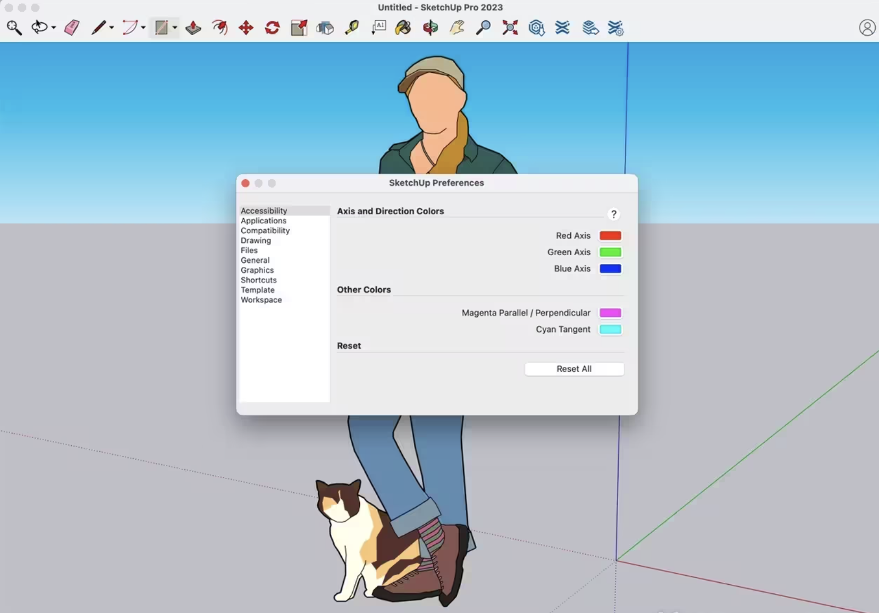Expand the Line tool dropdown arrow
This screenshot has width=879, height=613.
pos(112,28)
